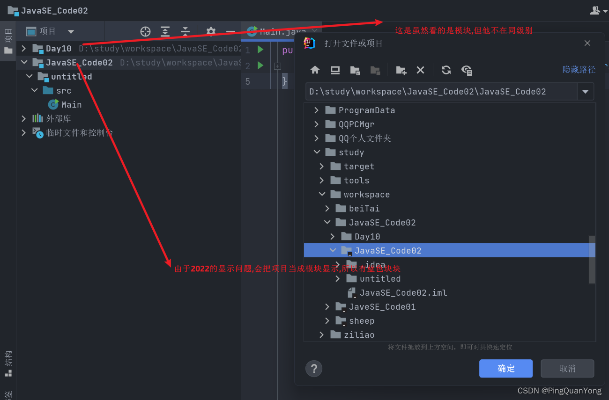This screenshot has width=609, height=400.
Task: Click run gutter arrow on line 2
Action: [260, 65]
